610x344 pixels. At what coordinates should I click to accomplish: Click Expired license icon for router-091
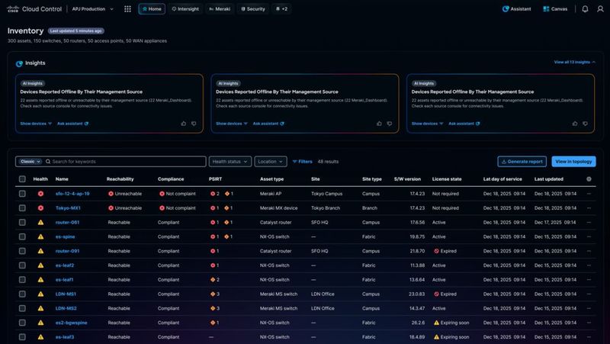[x=436, y=251]
